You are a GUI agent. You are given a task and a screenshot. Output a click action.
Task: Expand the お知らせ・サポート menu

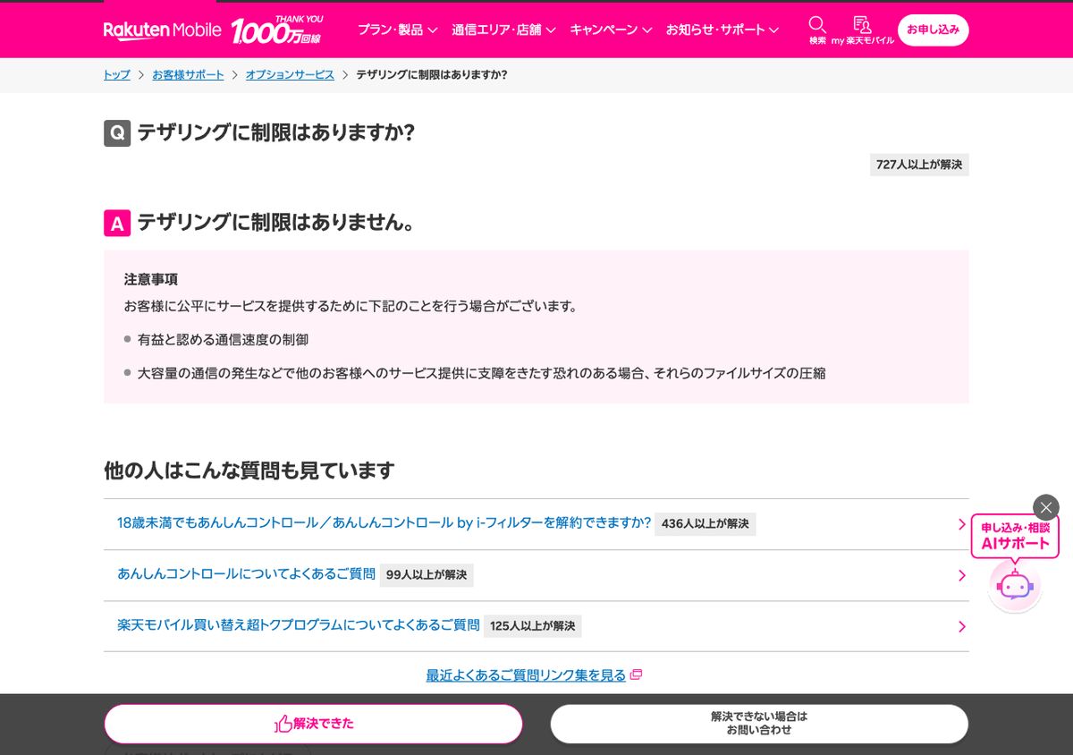(x=722, y=30)
